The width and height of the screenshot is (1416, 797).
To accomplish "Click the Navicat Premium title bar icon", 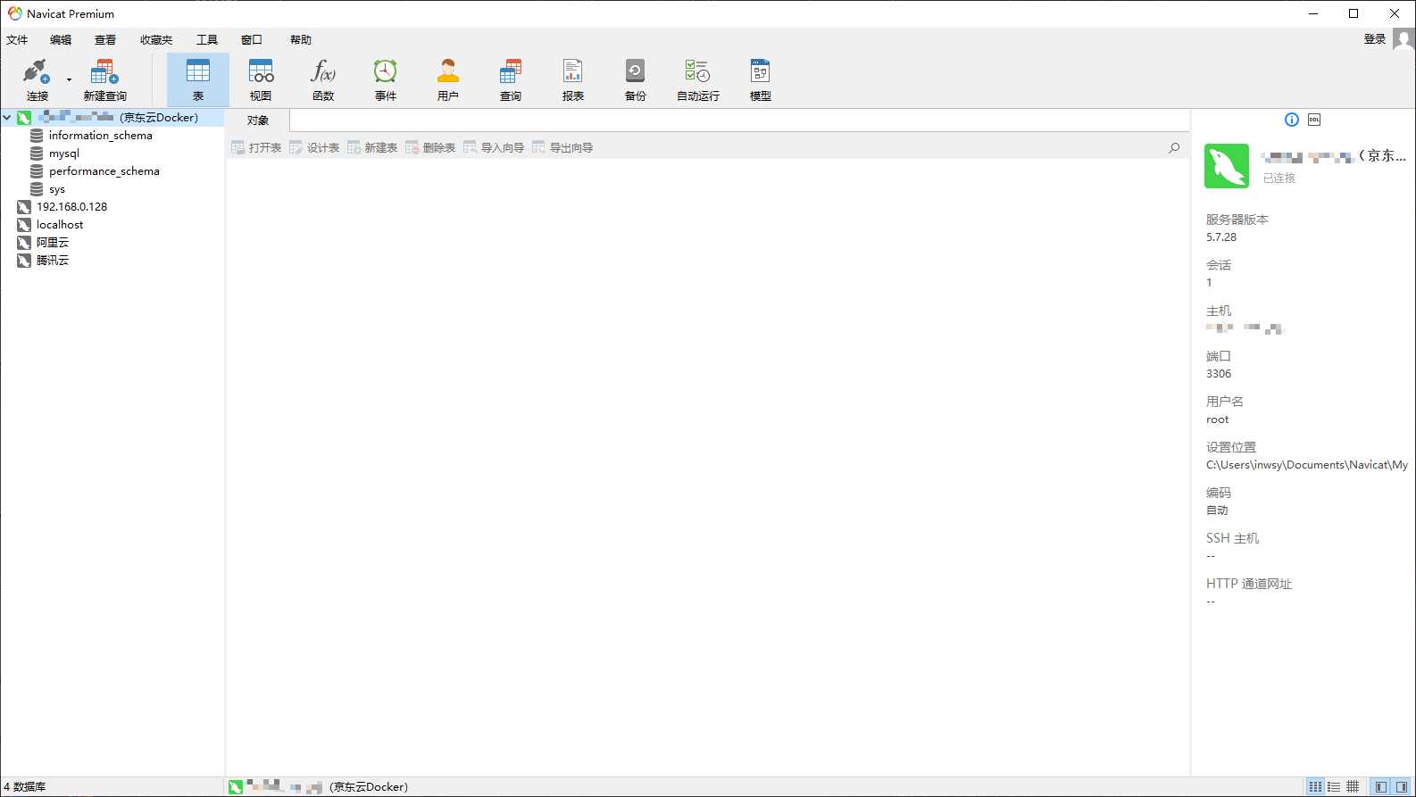I will coord(14,13).
